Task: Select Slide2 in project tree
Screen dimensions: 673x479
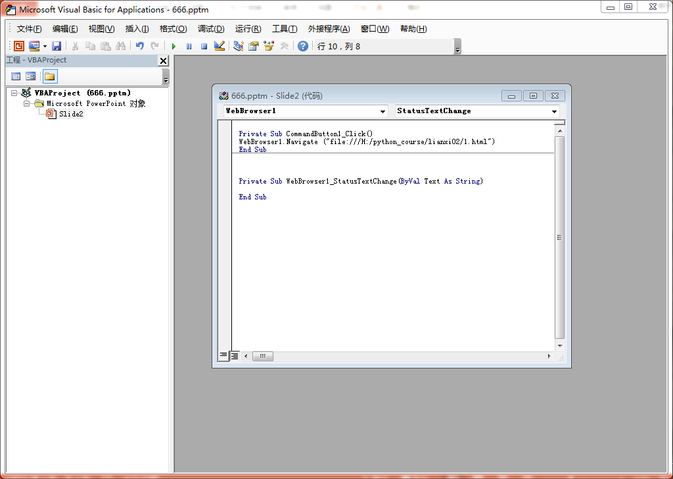Action: pos(71,114)
